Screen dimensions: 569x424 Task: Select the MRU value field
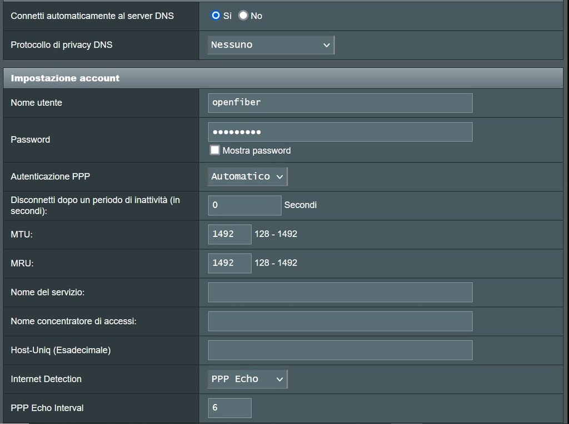229,263
